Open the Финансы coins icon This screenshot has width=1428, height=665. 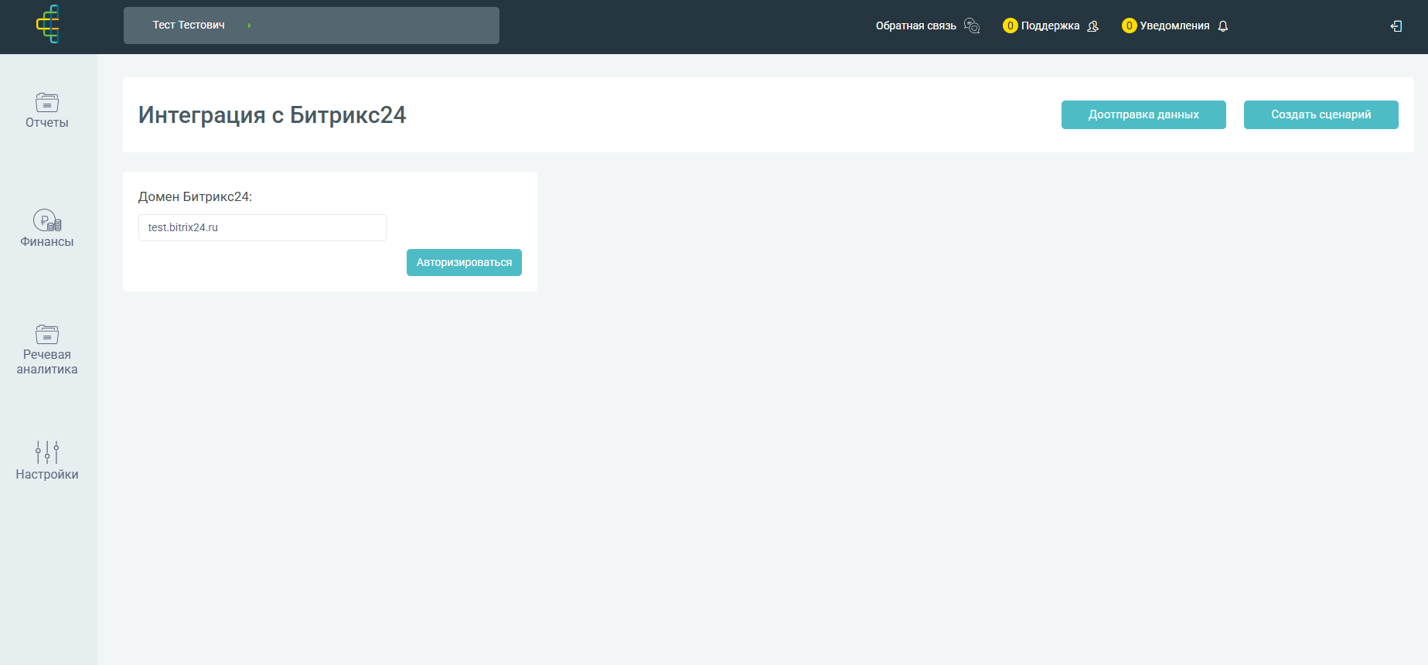point(47,220)
